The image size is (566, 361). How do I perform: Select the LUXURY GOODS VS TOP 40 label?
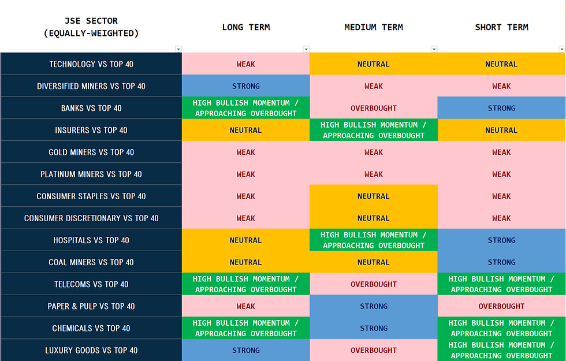click(x=91, y=350)
